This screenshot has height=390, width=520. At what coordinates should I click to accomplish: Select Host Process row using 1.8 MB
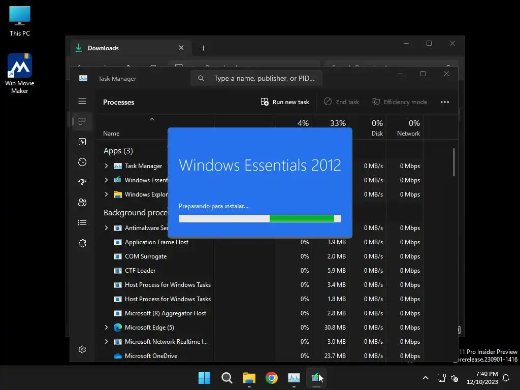[x=263, y=299]
